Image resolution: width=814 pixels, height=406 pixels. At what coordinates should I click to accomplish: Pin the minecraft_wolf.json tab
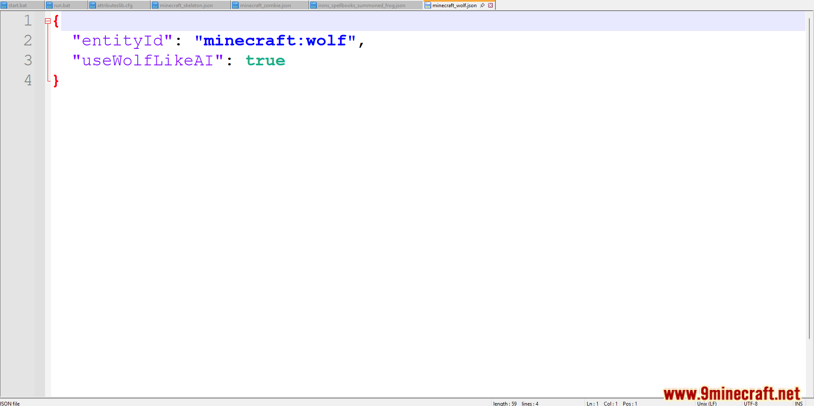point(483,6)
